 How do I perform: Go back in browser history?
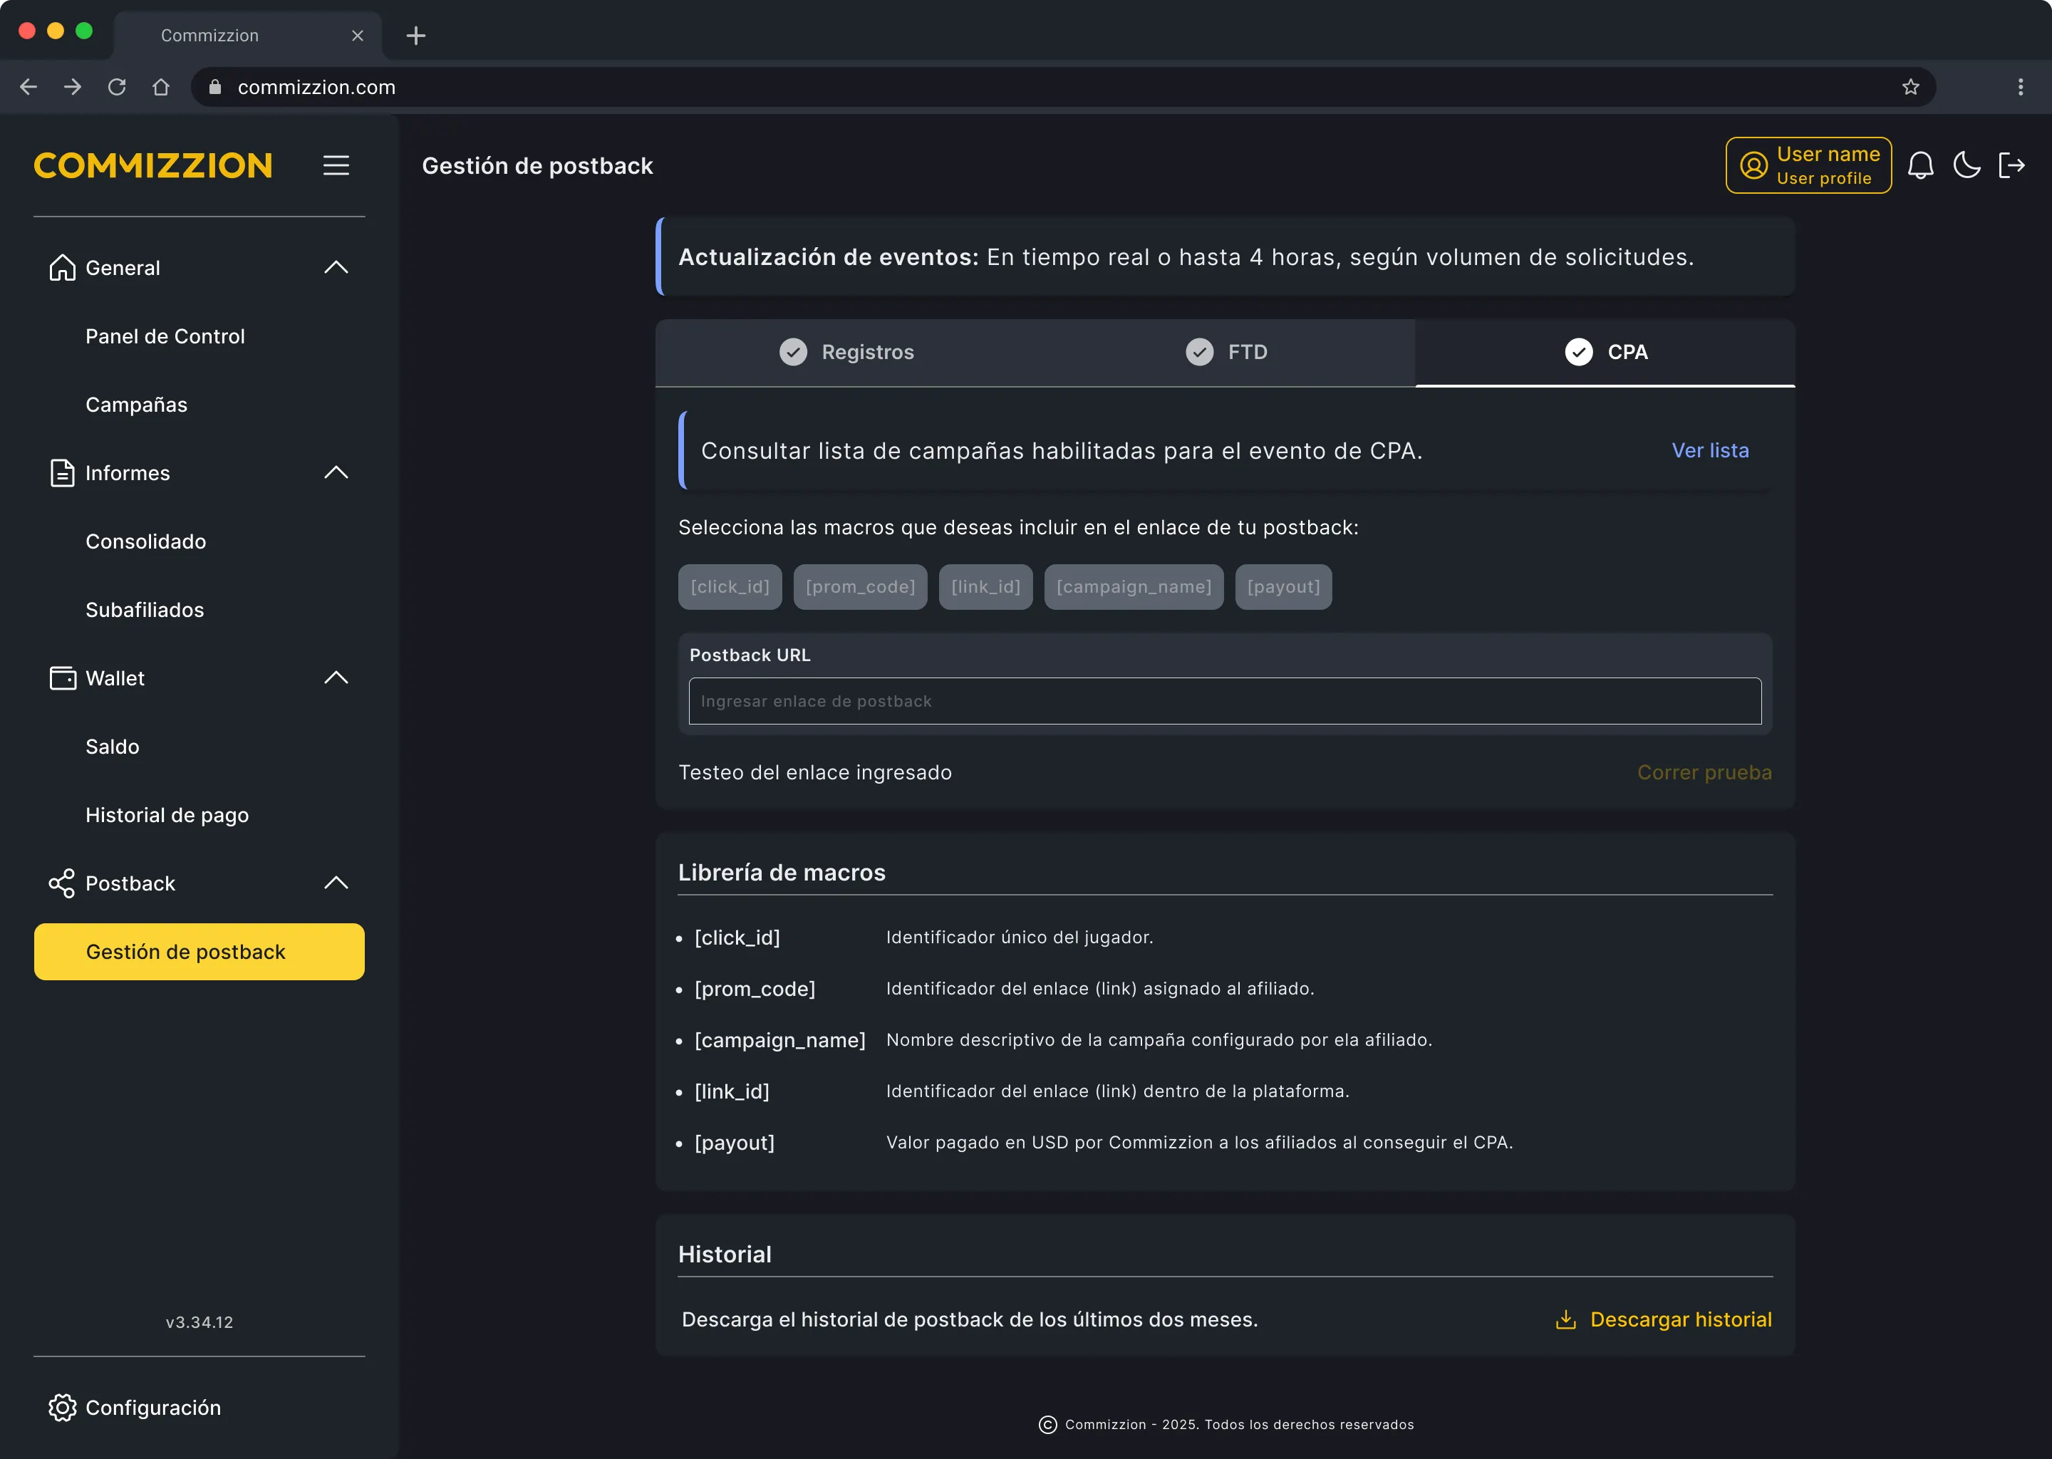tap(28, 87)
